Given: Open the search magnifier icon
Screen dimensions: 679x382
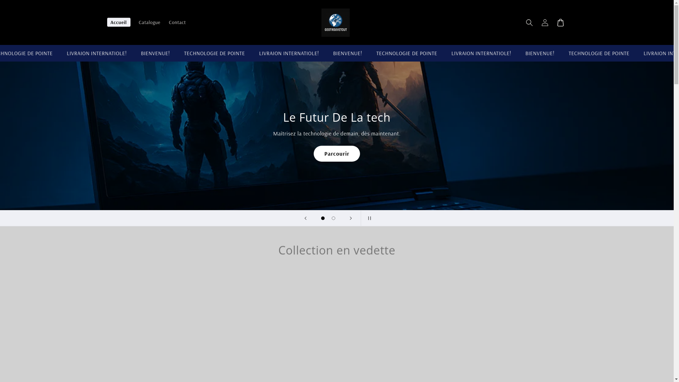Looking at the screenshot, I should pos(529,23).
